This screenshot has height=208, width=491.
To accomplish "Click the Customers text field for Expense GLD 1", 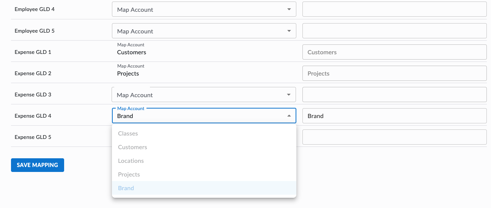I will click(x=395, y=52).
